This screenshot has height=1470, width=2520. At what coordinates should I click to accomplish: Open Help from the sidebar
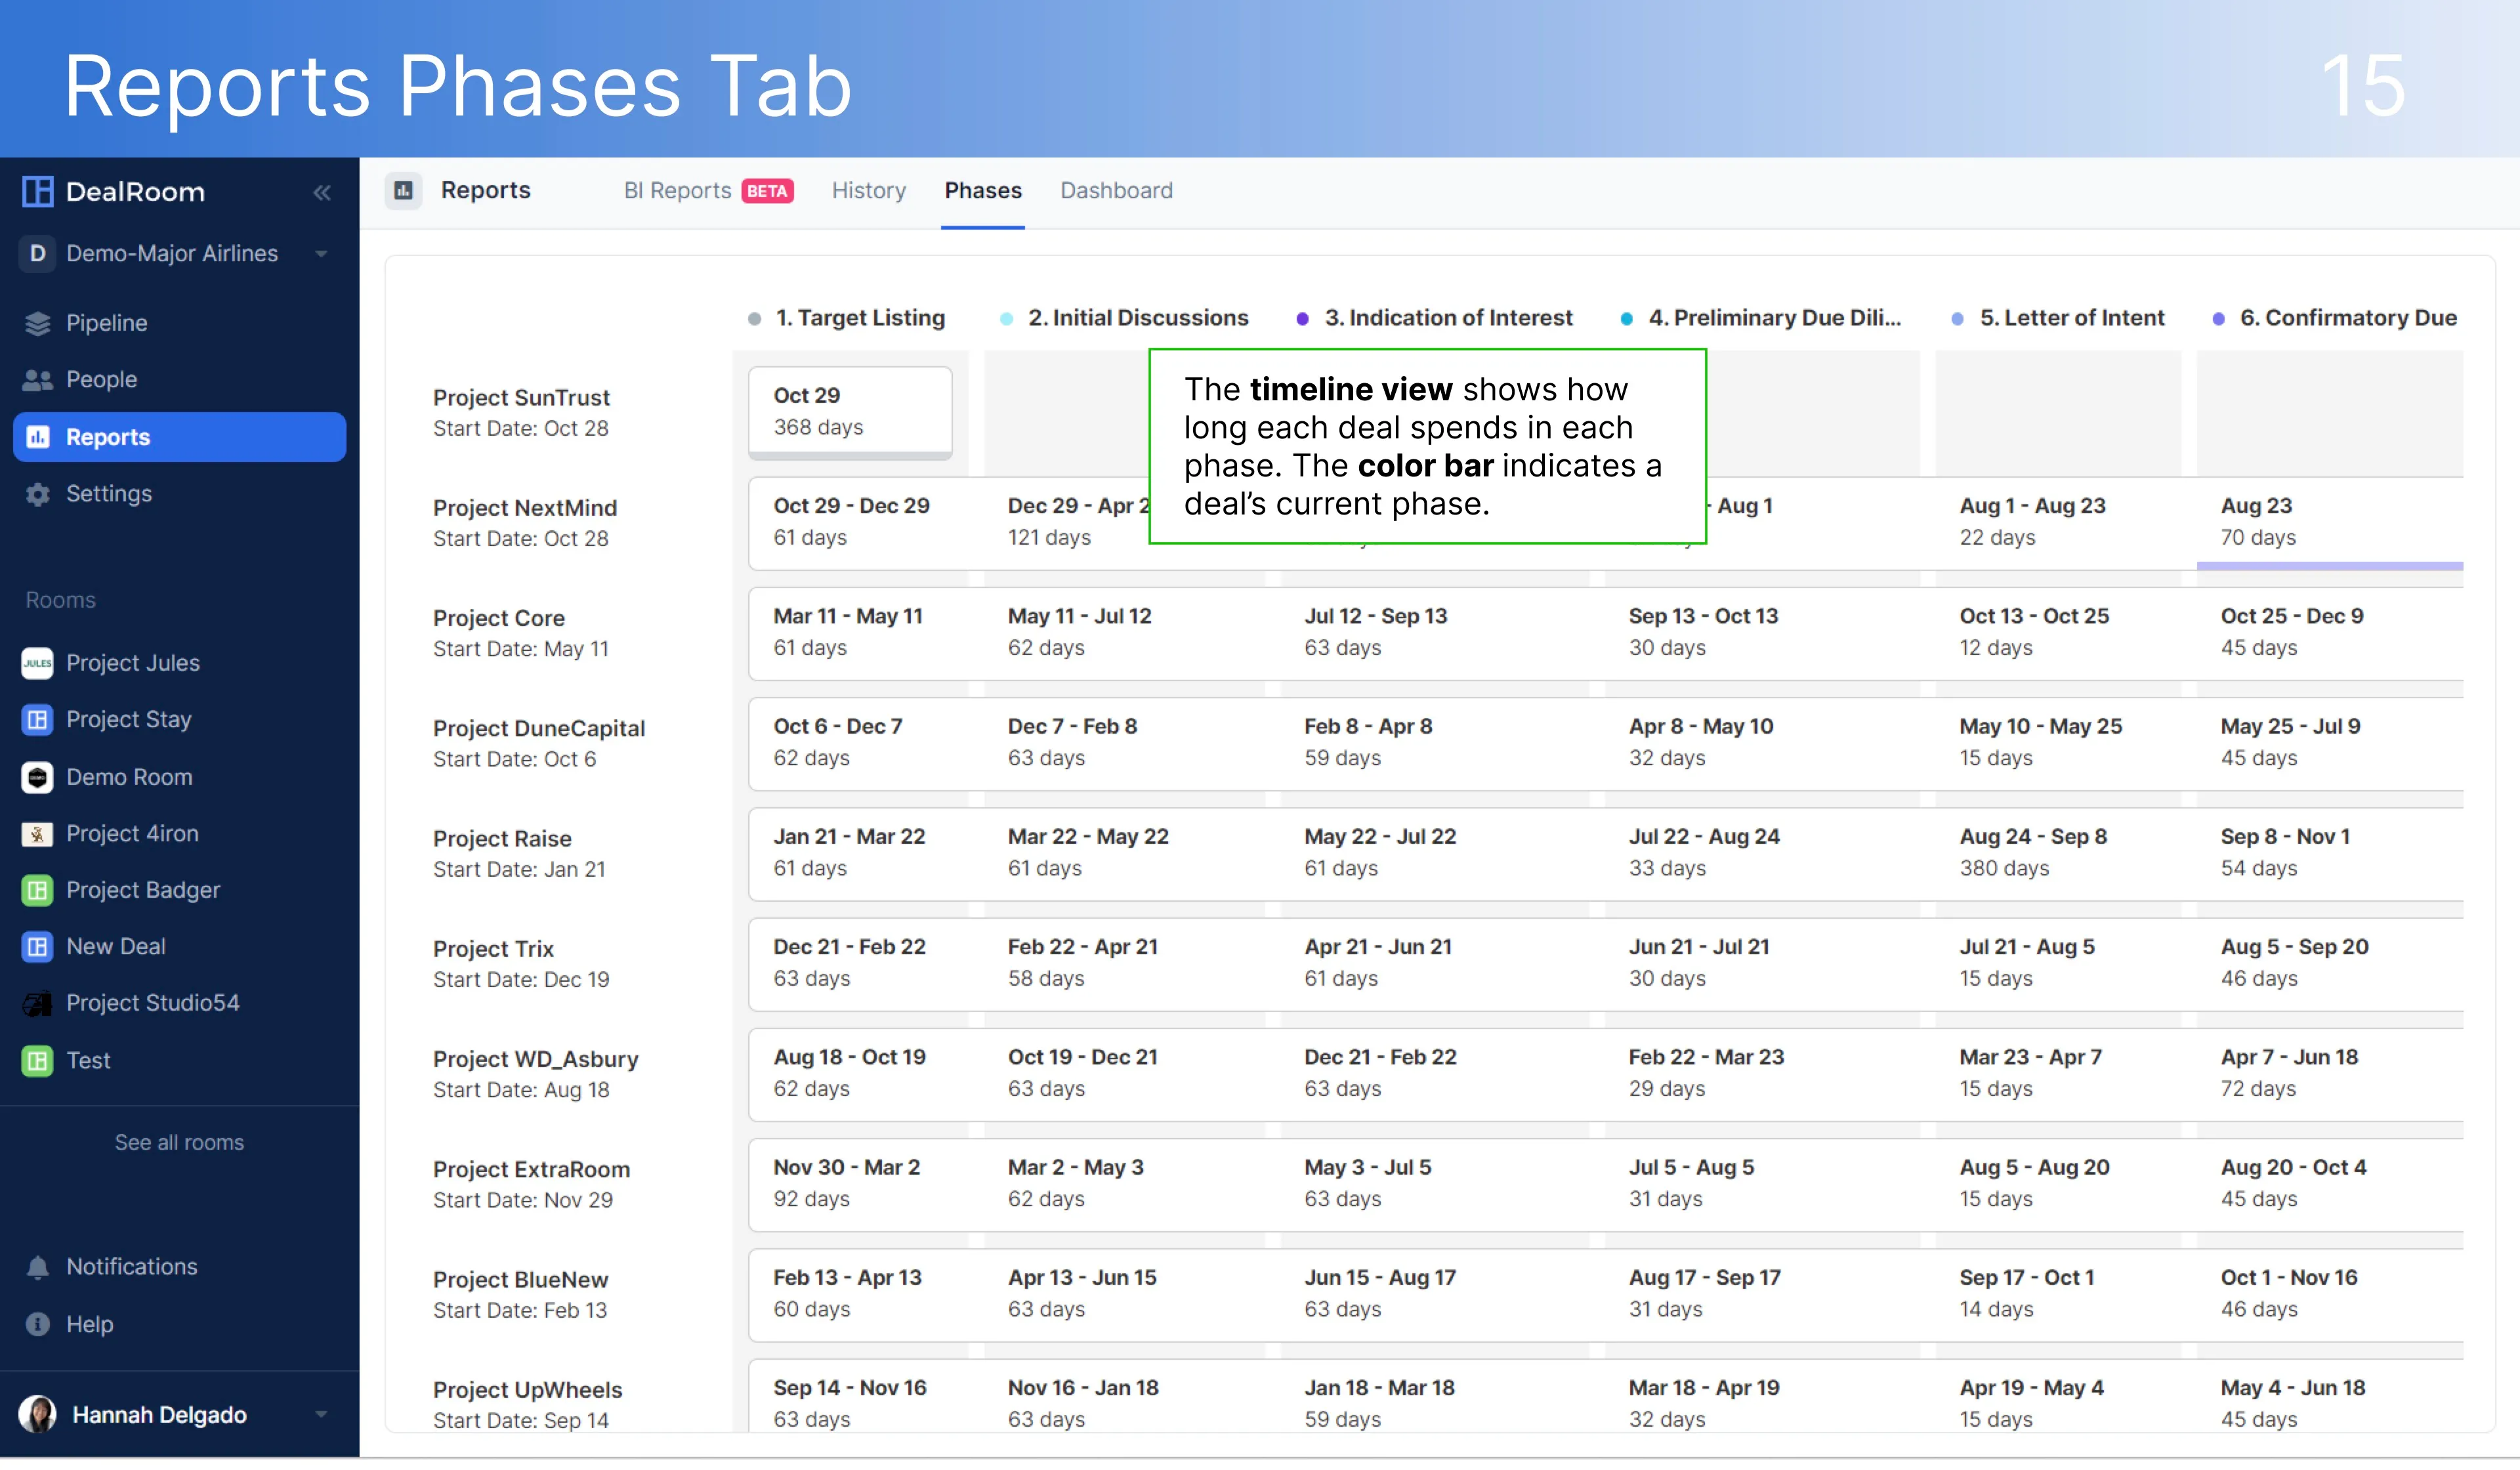pos(89,1324)
